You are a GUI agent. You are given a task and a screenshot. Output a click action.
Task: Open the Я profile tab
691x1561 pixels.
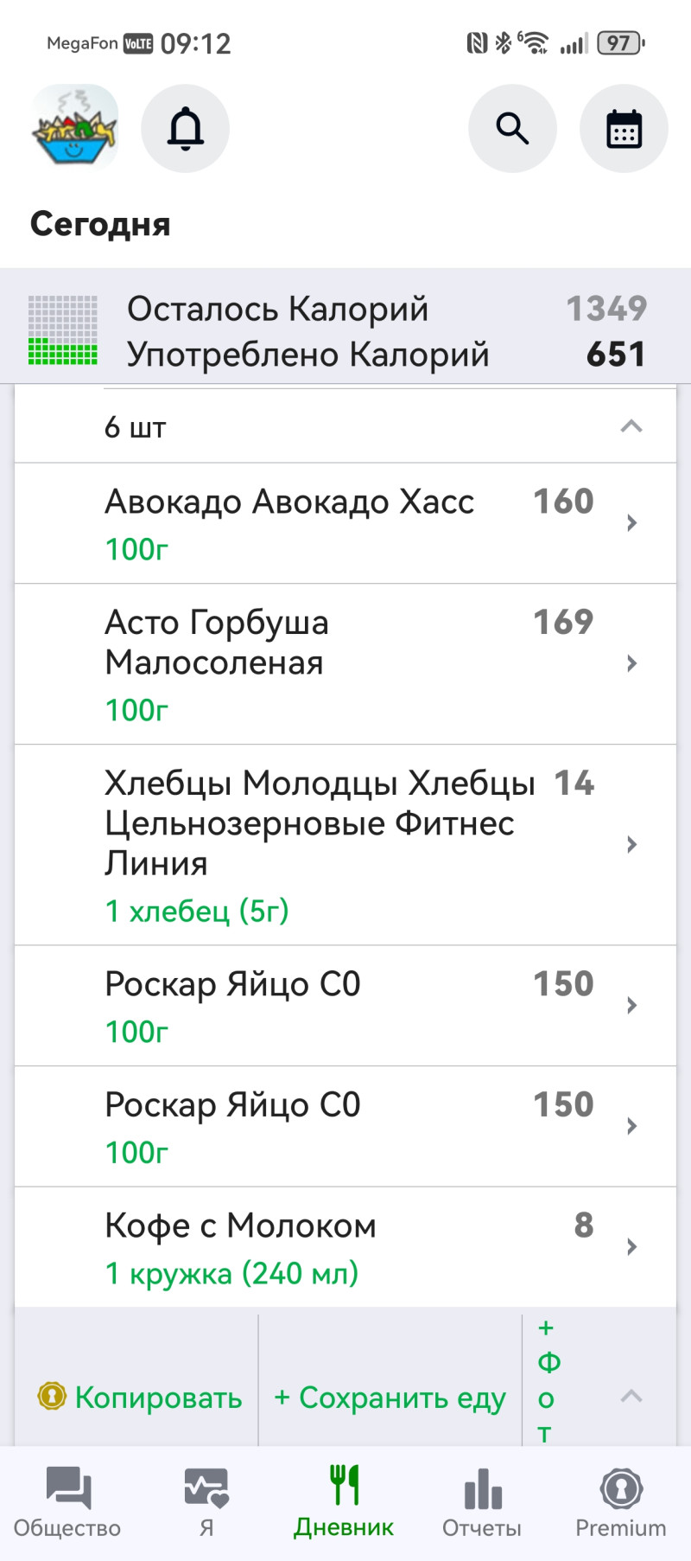[206, 1503]
